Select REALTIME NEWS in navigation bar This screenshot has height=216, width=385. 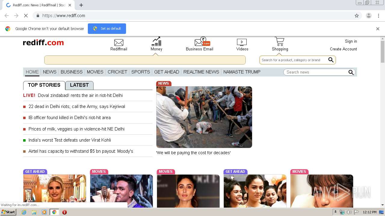click(x=201, y=72)
